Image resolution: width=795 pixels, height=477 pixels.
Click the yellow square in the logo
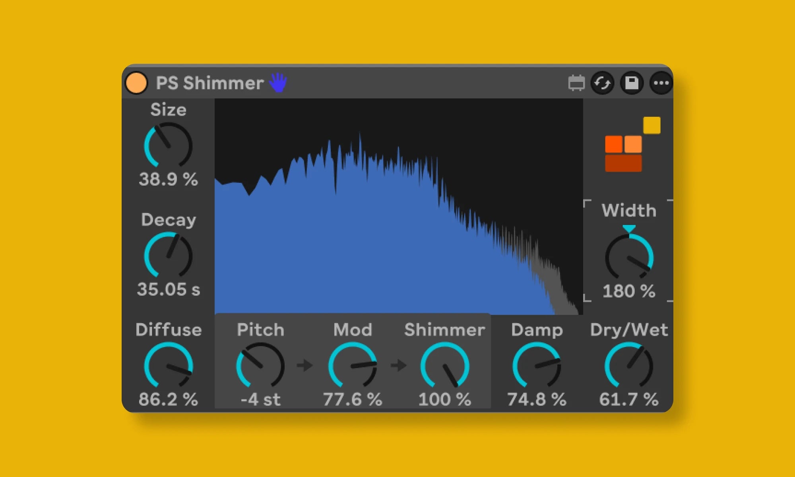pyautogui.click(x=652, y=125)
